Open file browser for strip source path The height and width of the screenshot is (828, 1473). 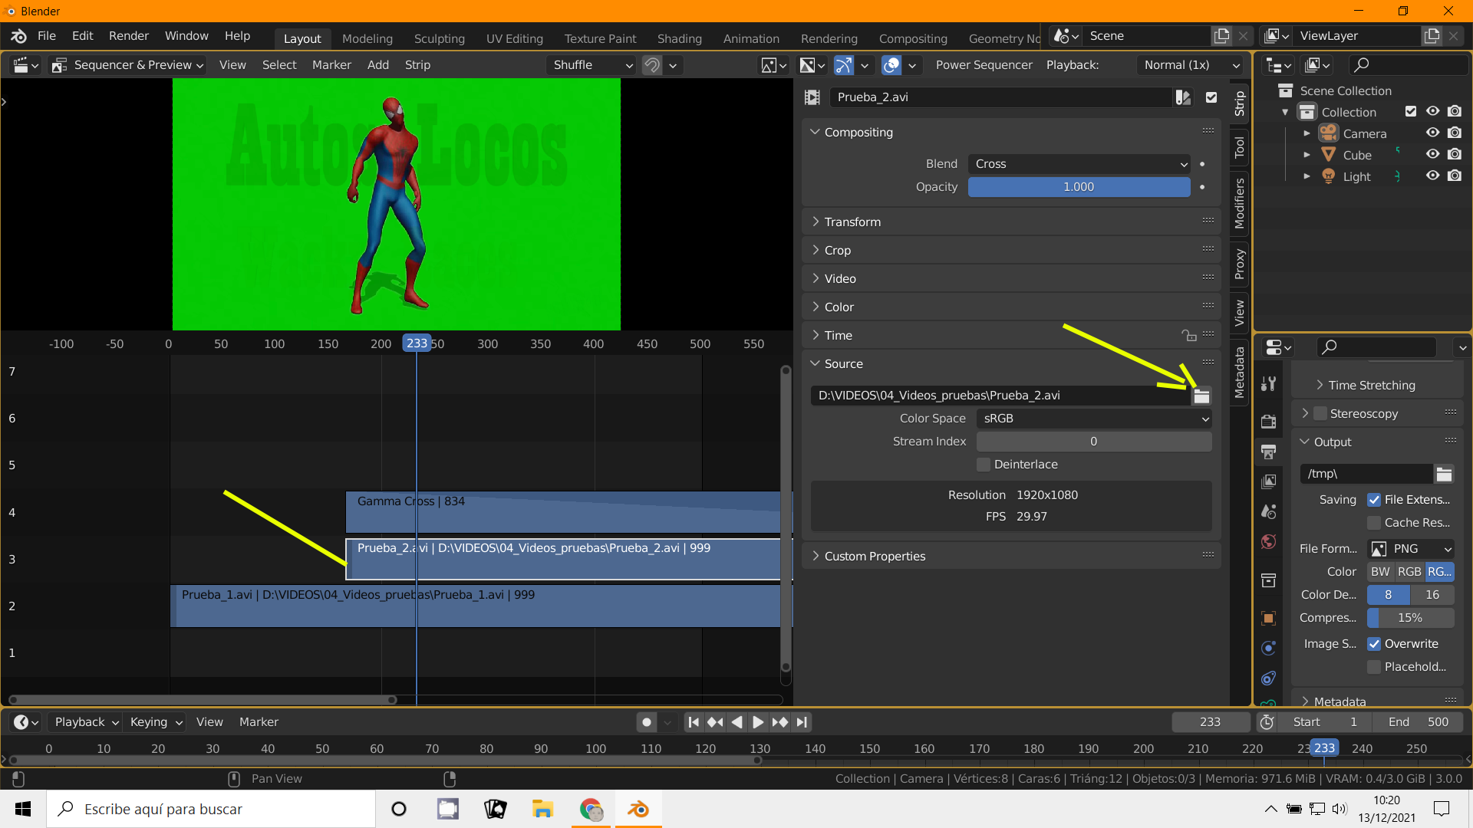point(1201,396)
